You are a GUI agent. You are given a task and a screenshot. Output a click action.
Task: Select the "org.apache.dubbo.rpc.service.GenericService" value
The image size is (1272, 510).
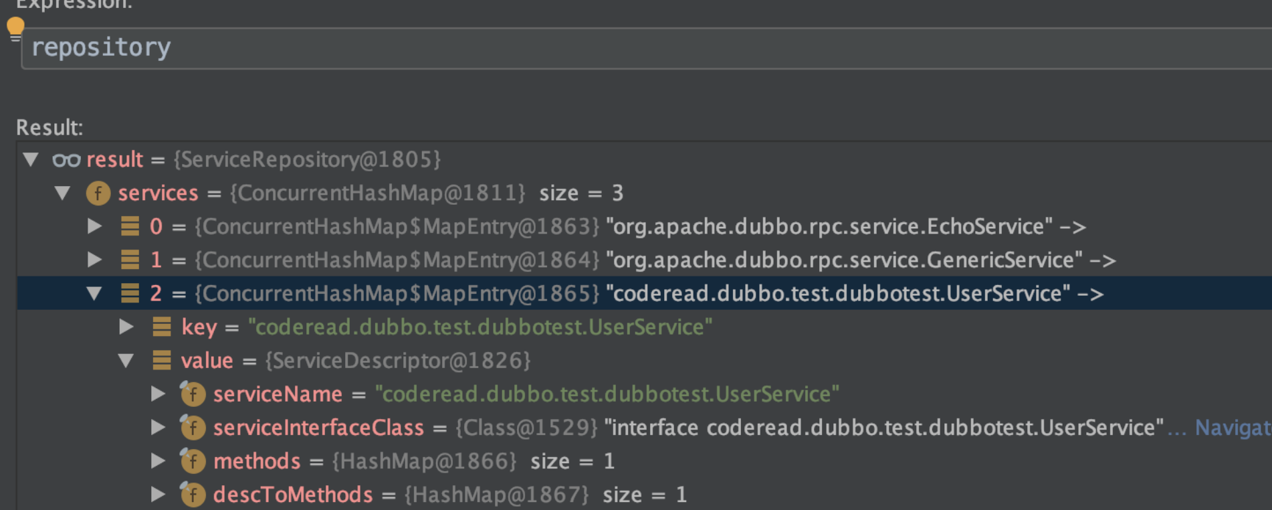[x=844, y=260]
